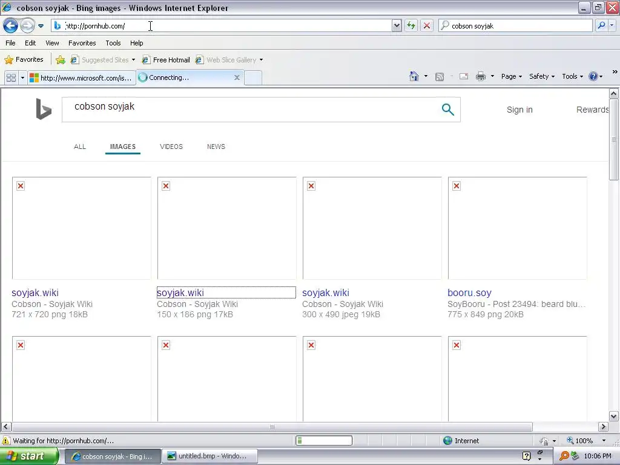The height and width of the screenshot is (465, 620).
Task: Click the Refresh page icon
Action: (411, 25)
